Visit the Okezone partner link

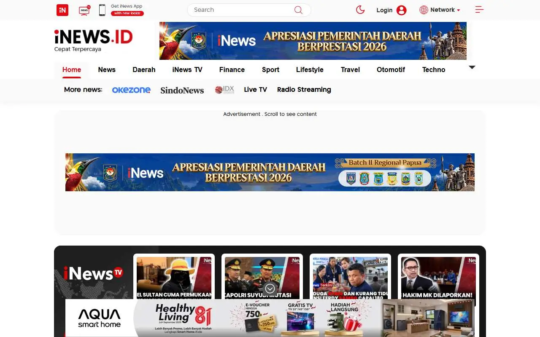click(x=131, y=90)
